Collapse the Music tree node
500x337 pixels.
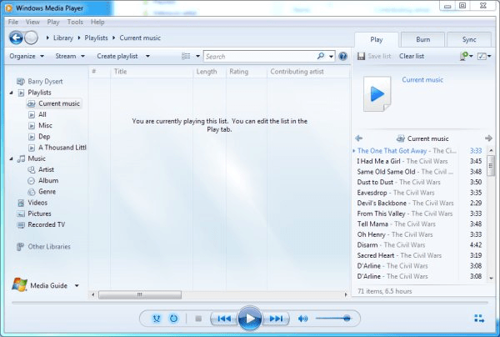(11, 158)
